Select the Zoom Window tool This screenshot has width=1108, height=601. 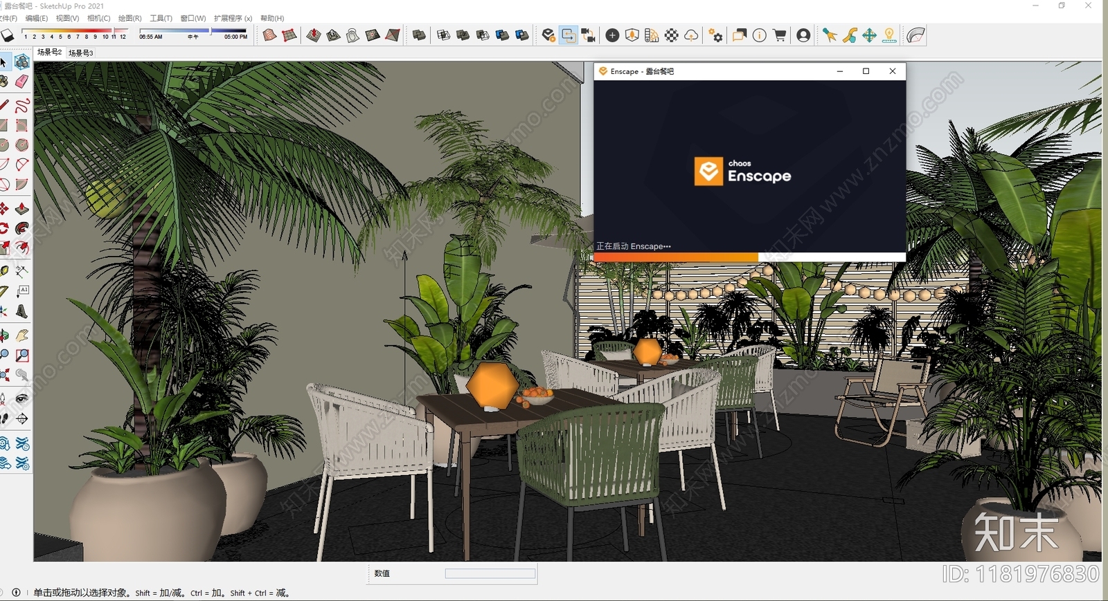click(x=22, y=355)
